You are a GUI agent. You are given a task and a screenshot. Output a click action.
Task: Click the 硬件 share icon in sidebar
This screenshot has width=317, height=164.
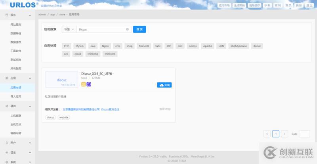(7, 106)
